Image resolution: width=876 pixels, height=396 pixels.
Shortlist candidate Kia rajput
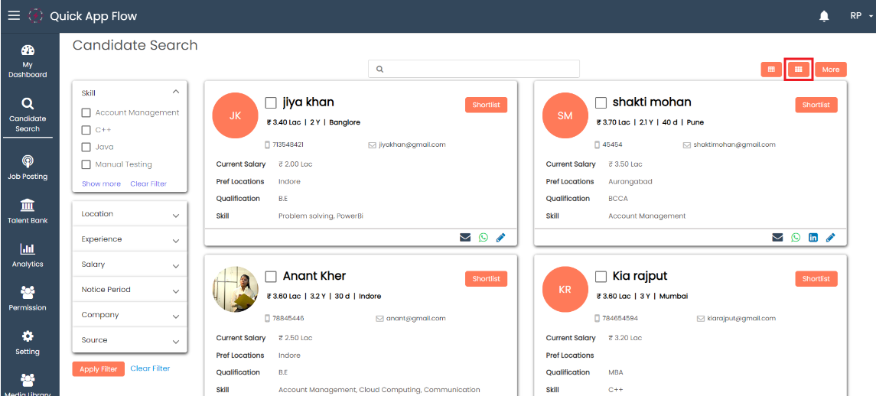click(x=816, y=279)
